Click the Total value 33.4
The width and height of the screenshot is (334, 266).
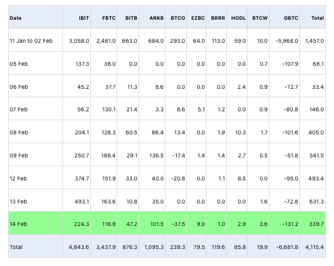pyautogui.click(x=318, y=87)
